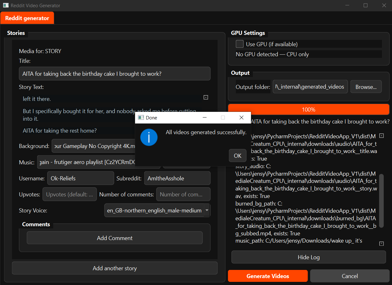392x285 pixels.
Task: Click the Done dialog's title bar app icon
Action: [x=140, y=118]
